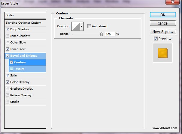Click the orange style preview thumbnail
This screenshot has height=134, width=182.
tap(162, 53)
